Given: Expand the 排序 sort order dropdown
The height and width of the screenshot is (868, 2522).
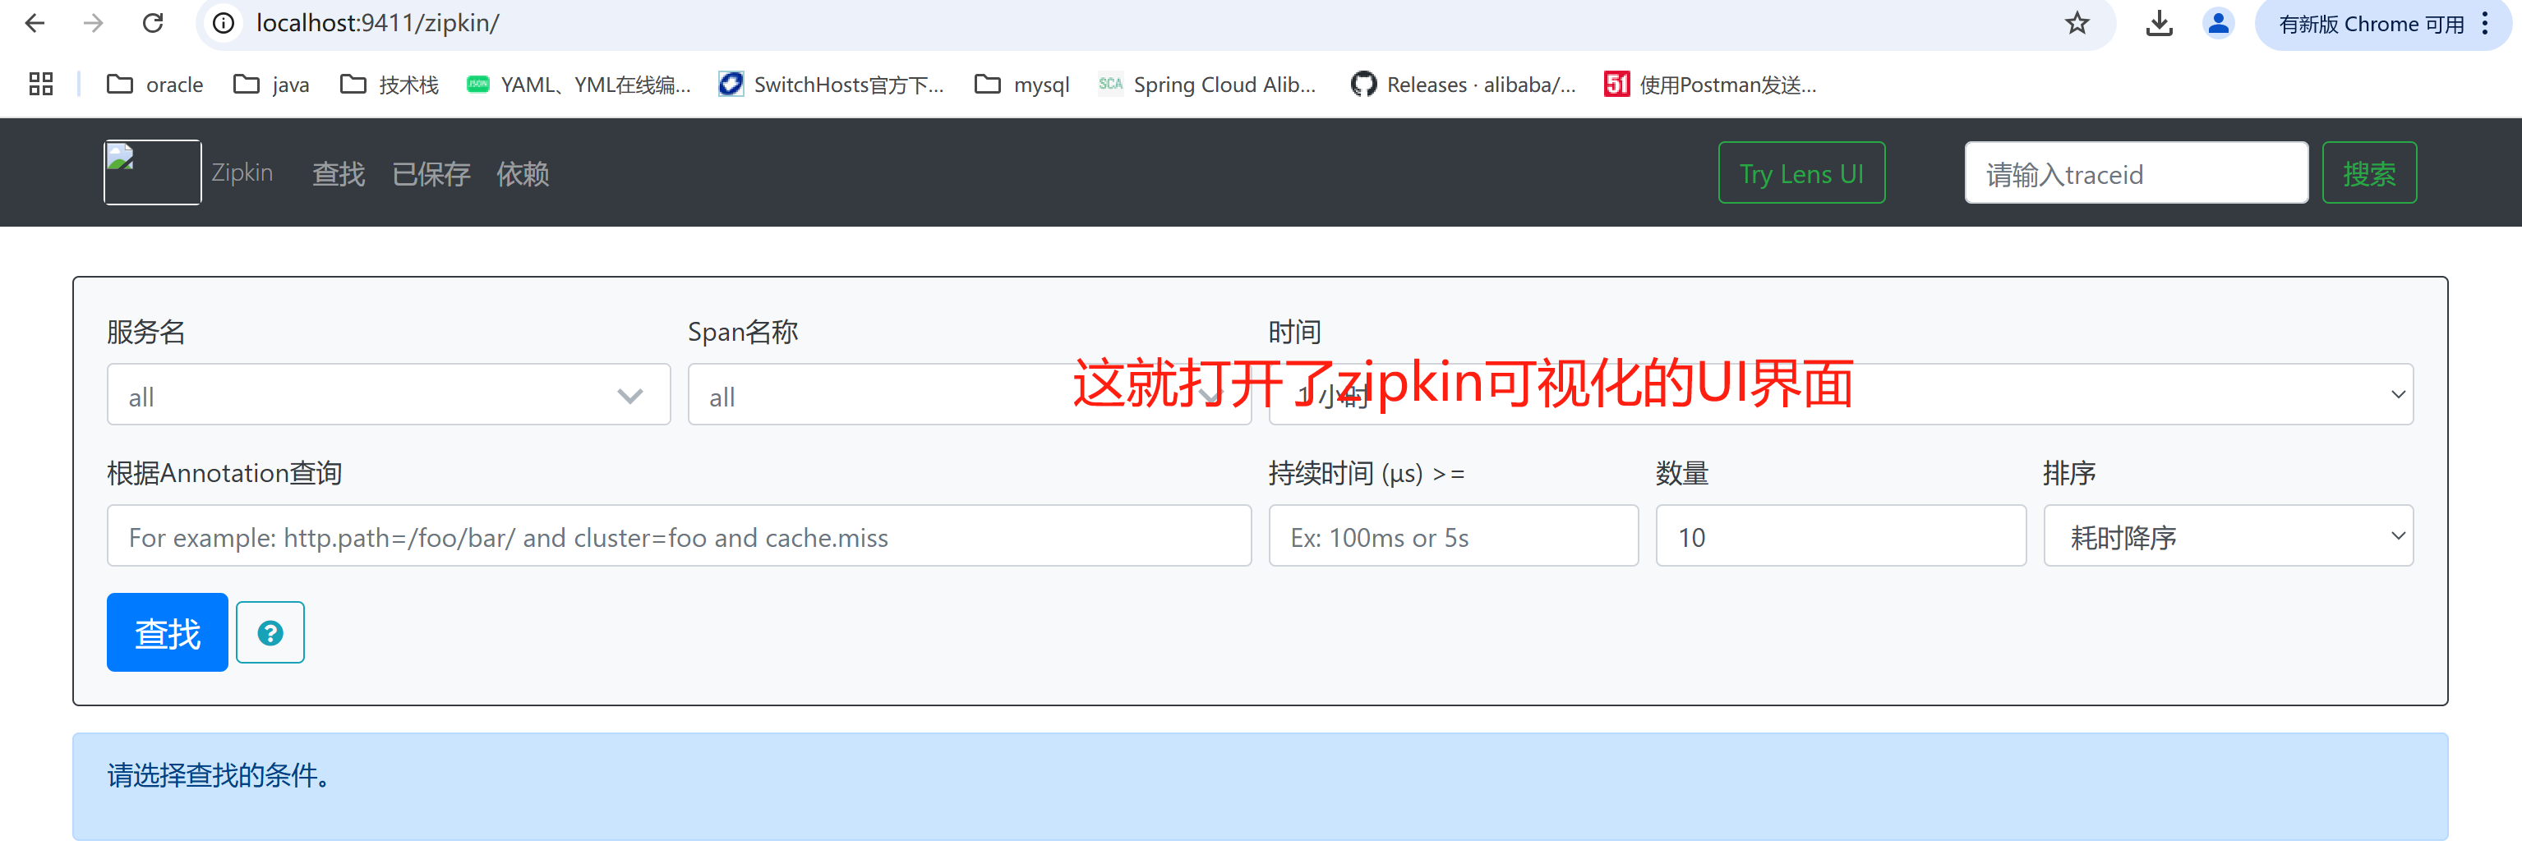Looking at the screenshot, I should pos(2229,535).
